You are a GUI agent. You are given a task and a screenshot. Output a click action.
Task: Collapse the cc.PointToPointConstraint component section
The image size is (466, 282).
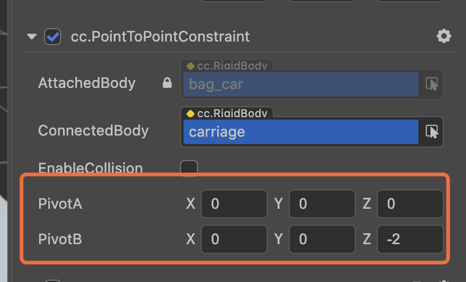coord(32,37)
